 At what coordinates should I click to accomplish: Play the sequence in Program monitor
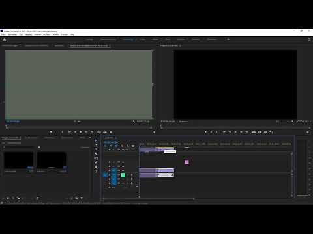[235, 132]
